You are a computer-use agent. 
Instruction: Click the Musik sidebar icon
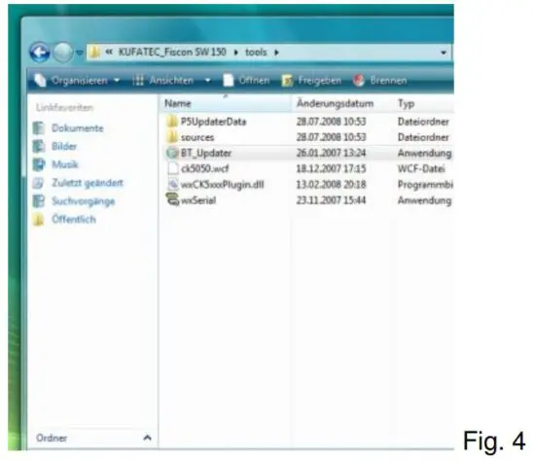(39, 164)
